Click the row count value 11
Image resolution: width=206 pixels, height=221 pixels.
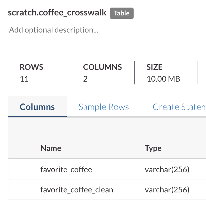point(24,79)
